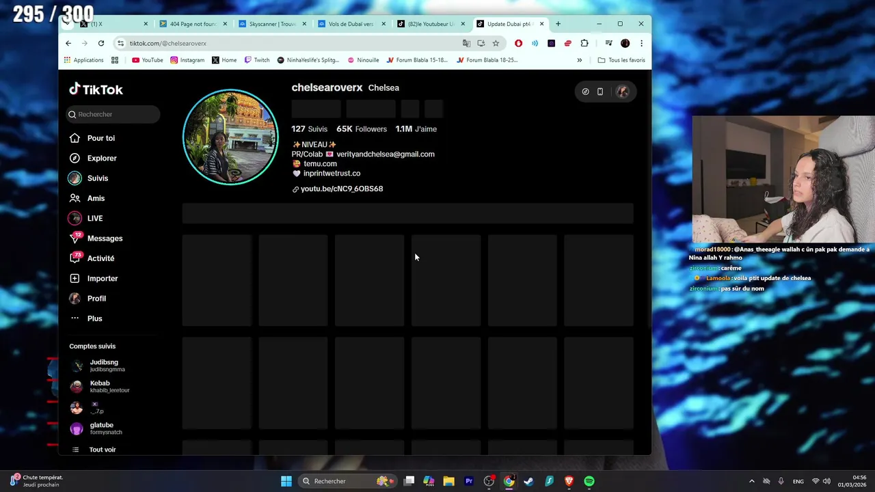Reload the TikTok page
This screenshot has height=492, width=875.
[100, 43]
